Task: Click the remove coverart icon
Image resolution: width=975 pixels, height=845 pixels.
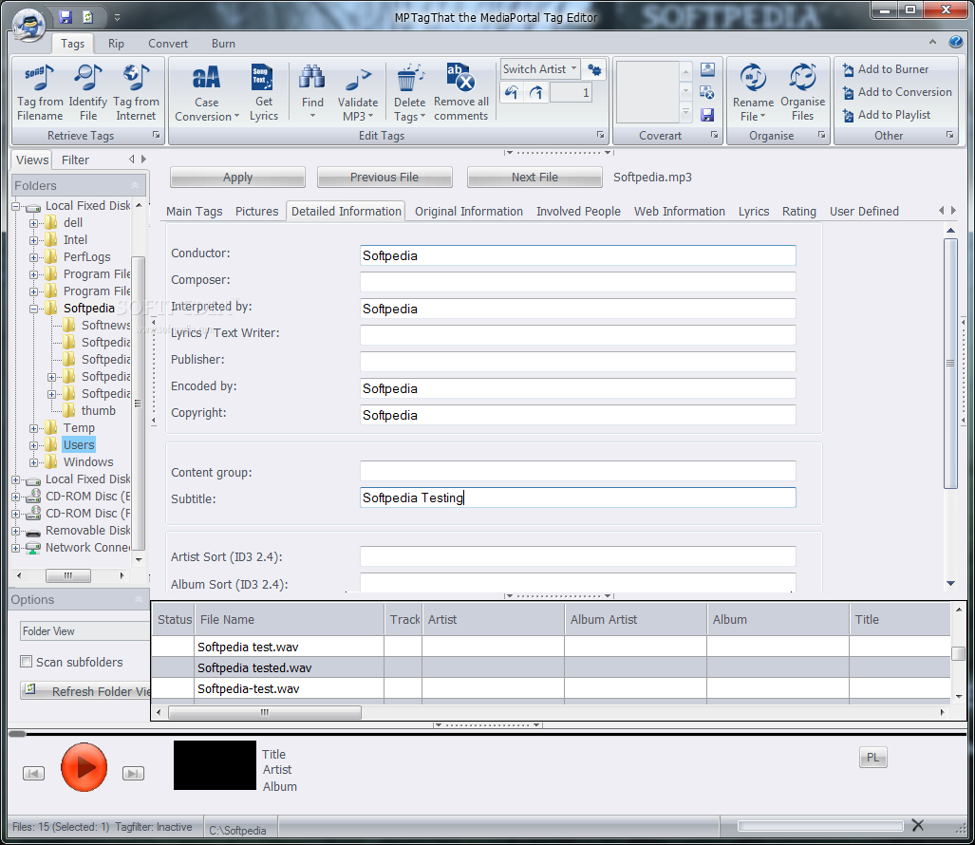Action: (x=707, y=92)
